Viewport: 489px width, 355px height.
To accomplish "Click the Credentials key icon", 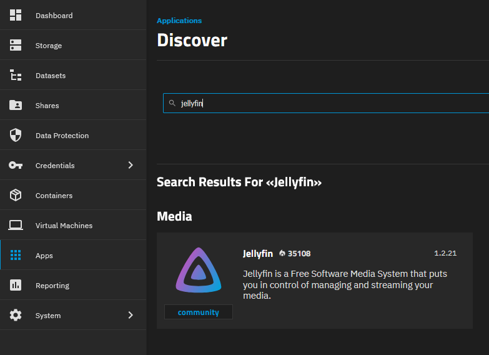I will (16, 165).
